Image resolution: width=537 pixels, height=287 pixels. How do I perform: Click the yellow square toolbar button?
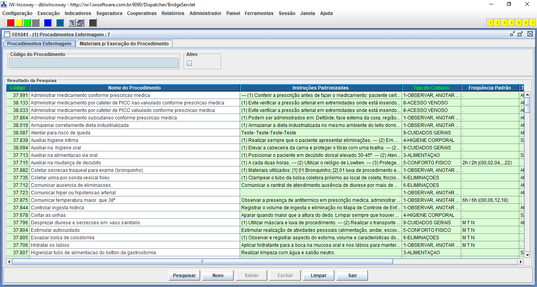(19, 22)
